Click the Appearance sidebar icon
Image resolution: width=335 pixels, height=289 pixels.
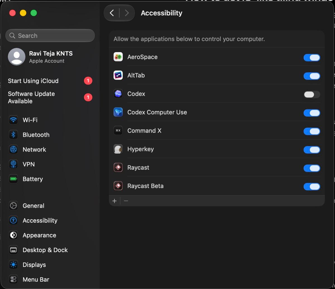13,235
